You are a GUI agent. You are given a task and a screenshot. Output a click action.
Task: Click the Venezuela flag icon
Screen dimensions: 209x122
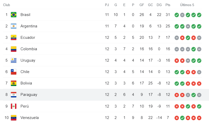[x=14, y=117]
